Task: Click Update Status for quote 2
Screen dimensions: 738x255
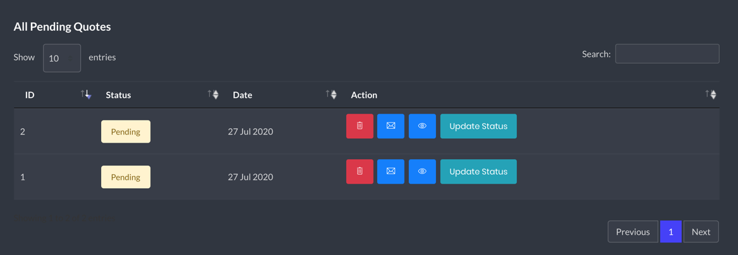Action: click(x=478, y=126)
